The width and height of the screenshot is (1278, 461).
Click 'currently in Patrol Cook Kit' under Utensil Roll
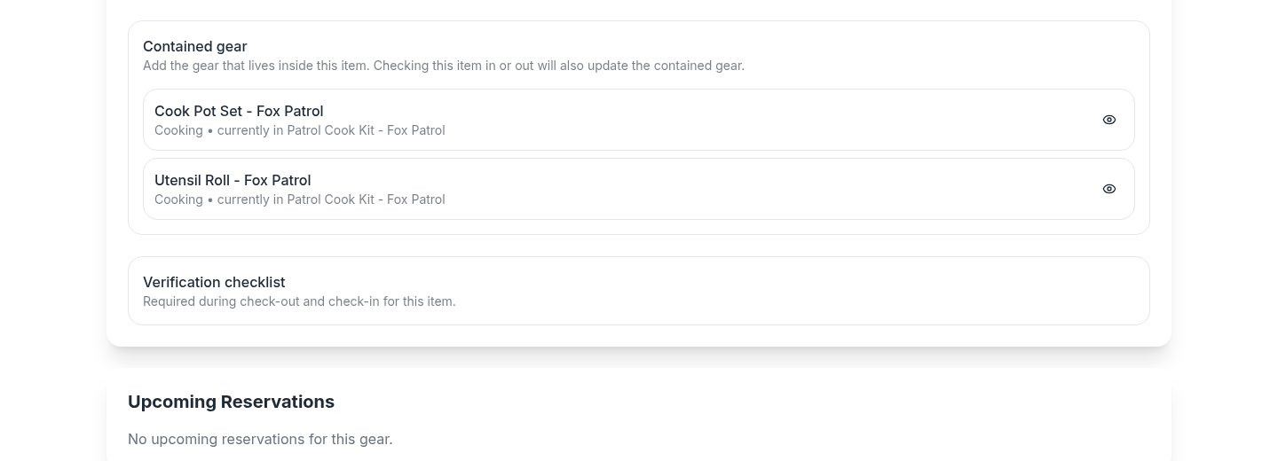331,199
